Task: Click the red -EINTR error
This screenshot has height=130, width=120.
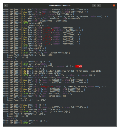Action: click(x=79, y=66)
